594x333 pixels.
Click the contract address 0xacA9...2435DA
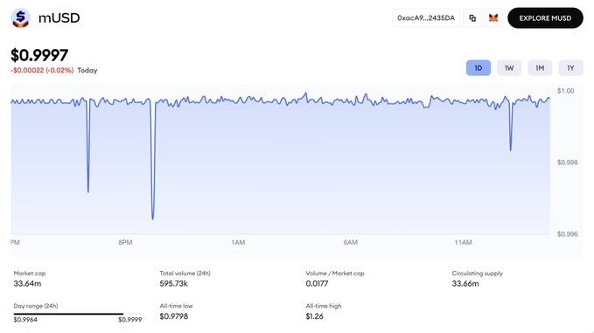tap(426, 17)
